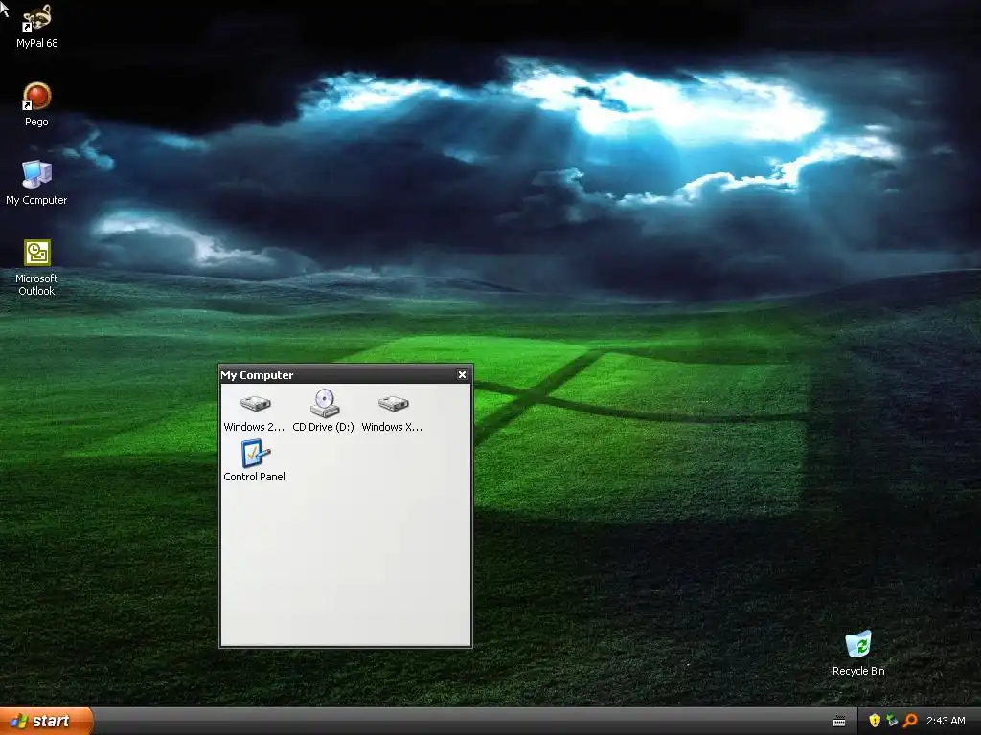Launch the Pego desktop shortcut
Viewport: 981px width, 735px height.
(37, 104)
